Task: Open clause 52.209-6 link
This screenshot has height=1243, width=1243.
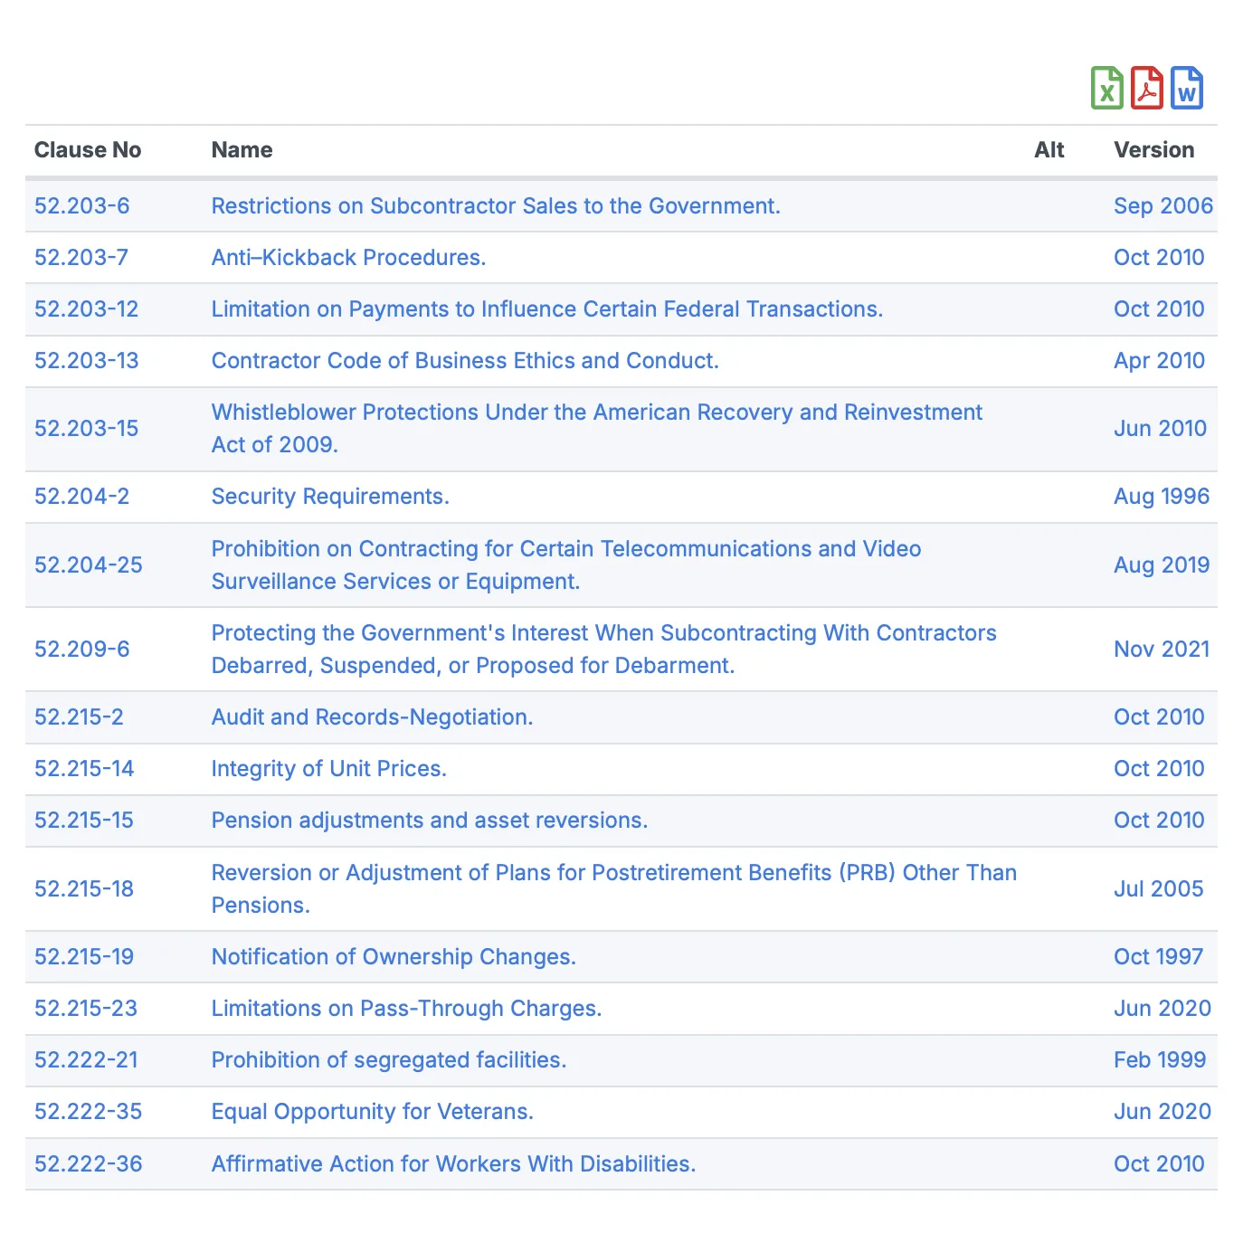Action: click(82, 650)
